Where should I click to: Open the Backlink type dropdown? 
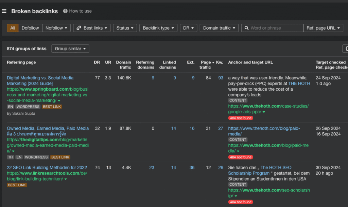tap(158, 28)
